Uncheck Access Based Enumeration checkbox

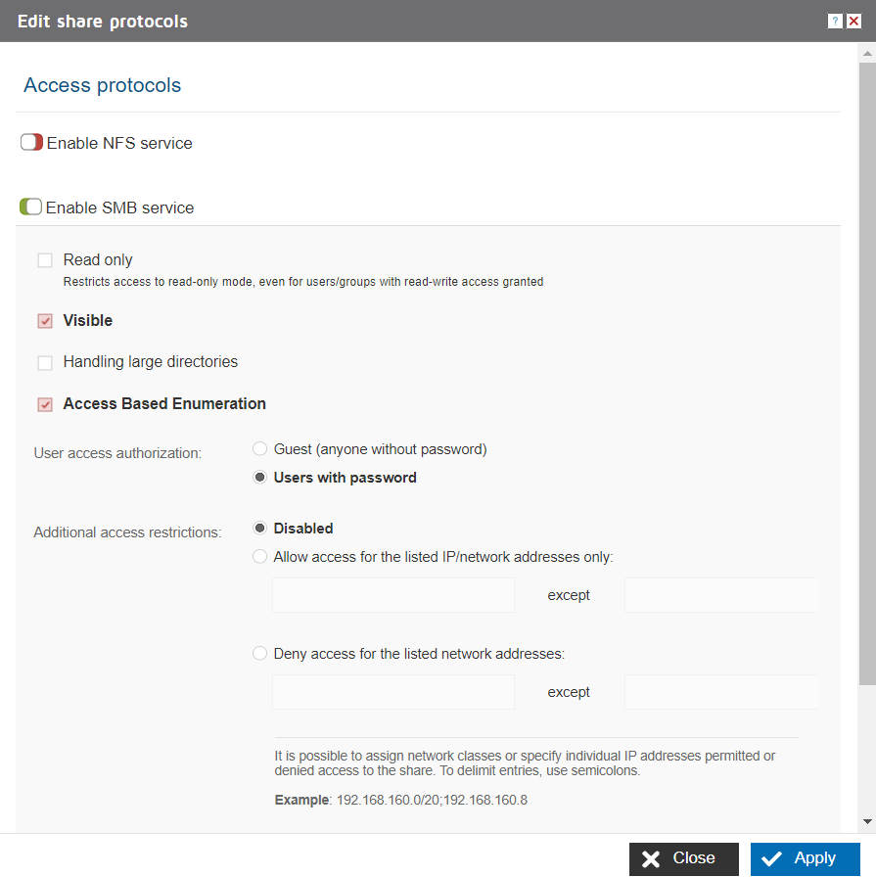click(x=45, y=404)
